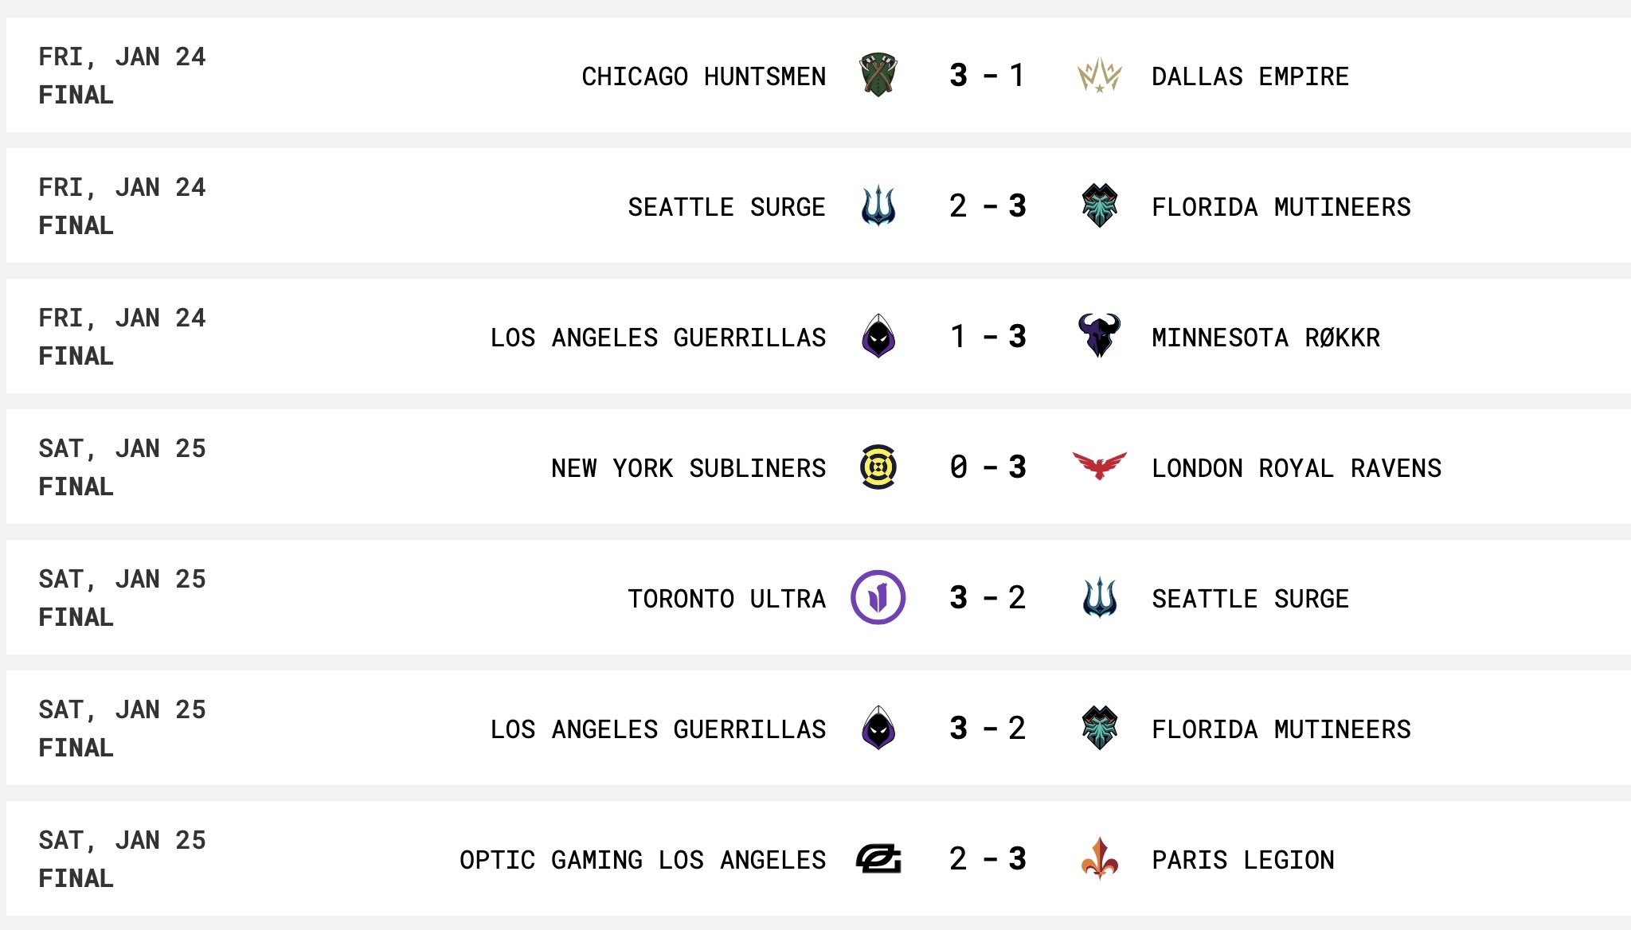Click LA Guerrillas logo in Minnesota RØKKR match
1631x930 pixels.
(878, 336)
